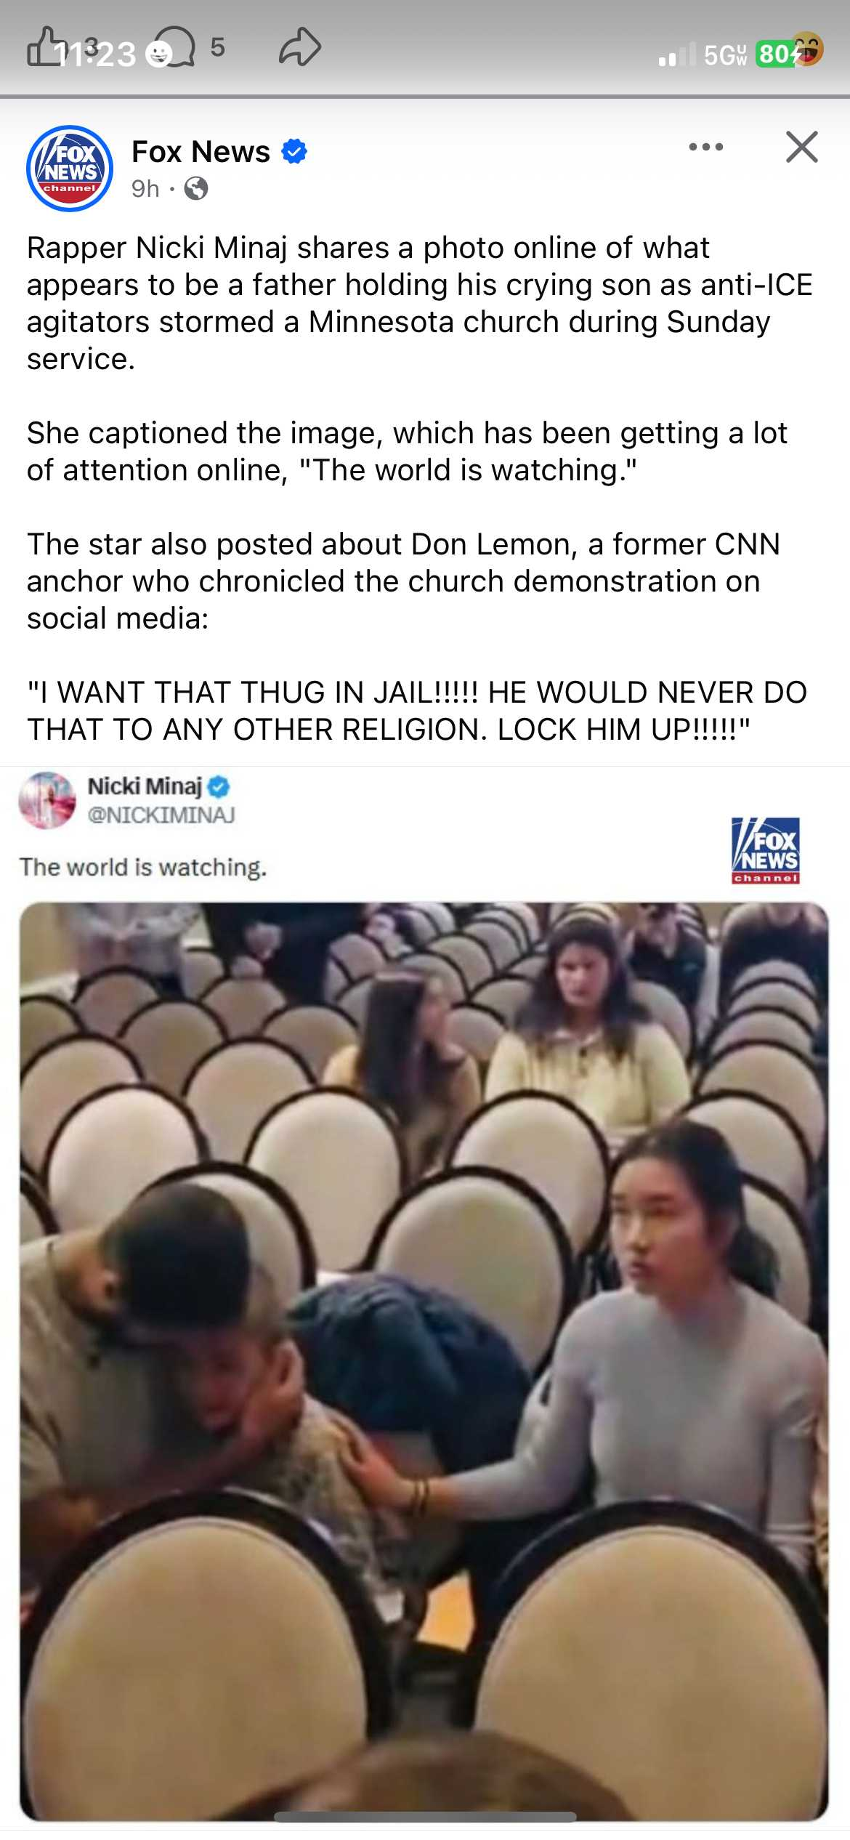This screenshot has height=1840, width=850.
Task: Tap the laughing reaction emoji at top right
Action: tap(806, 49)
